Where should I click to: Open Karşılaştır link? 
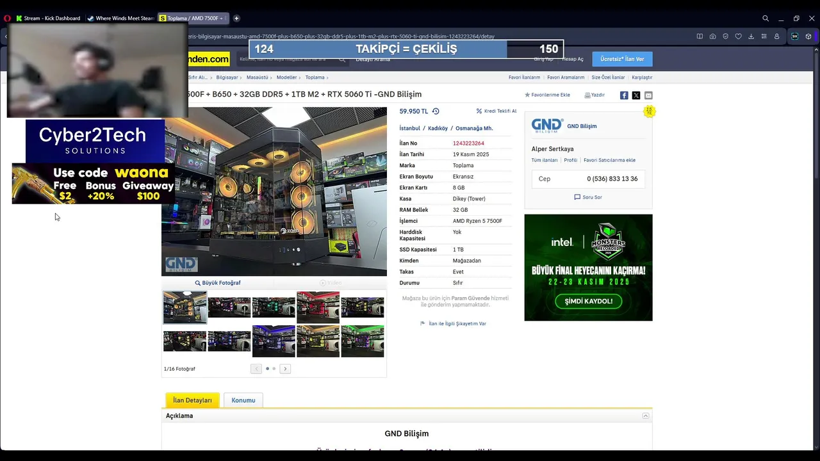[642, 77]
